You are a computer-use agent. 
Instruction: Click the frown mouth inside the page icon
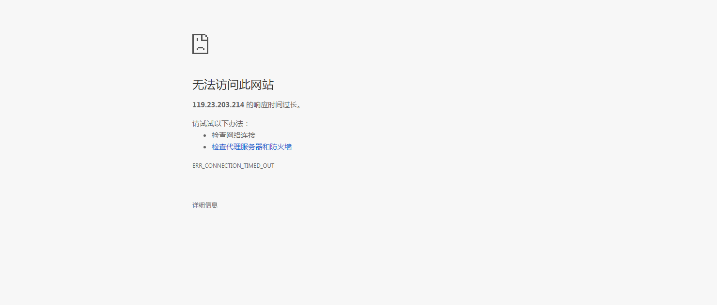point(200,48)
